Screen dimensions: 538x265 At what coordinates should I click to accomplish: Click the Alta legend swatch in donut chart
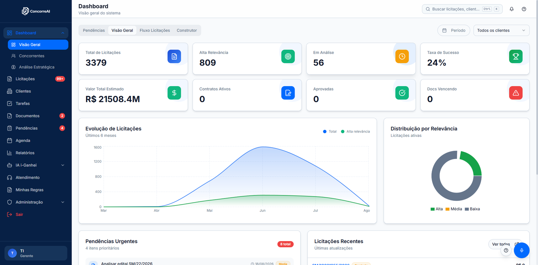[x=433, y=209]
